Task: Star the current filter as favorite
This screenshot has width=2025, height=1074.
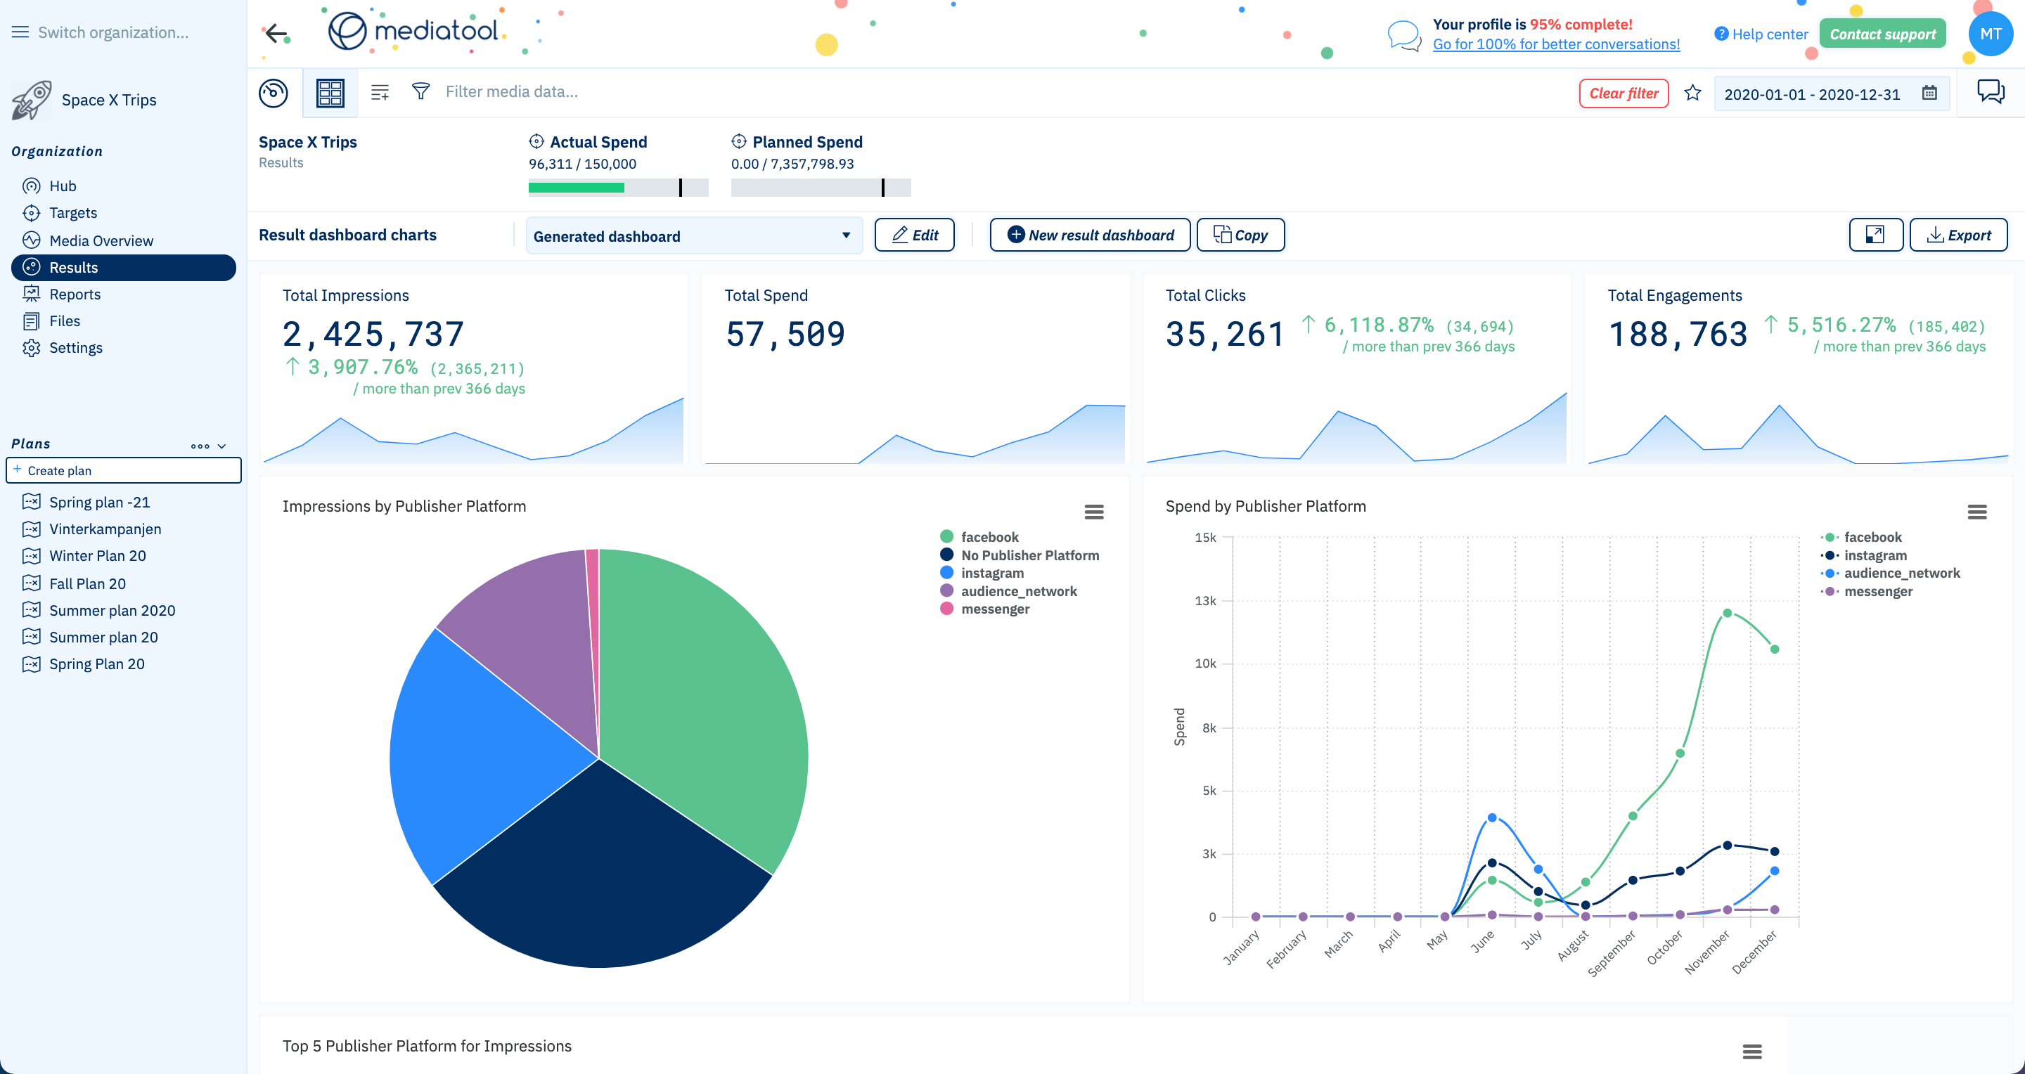Action: [x=1692, y=93]
